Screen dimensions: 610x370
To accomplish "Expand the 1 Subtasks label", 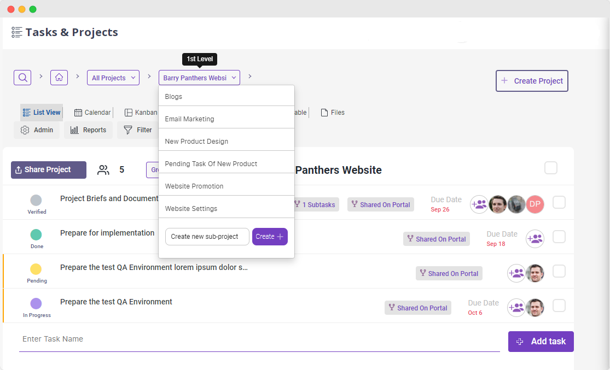I will click(315, 204).
